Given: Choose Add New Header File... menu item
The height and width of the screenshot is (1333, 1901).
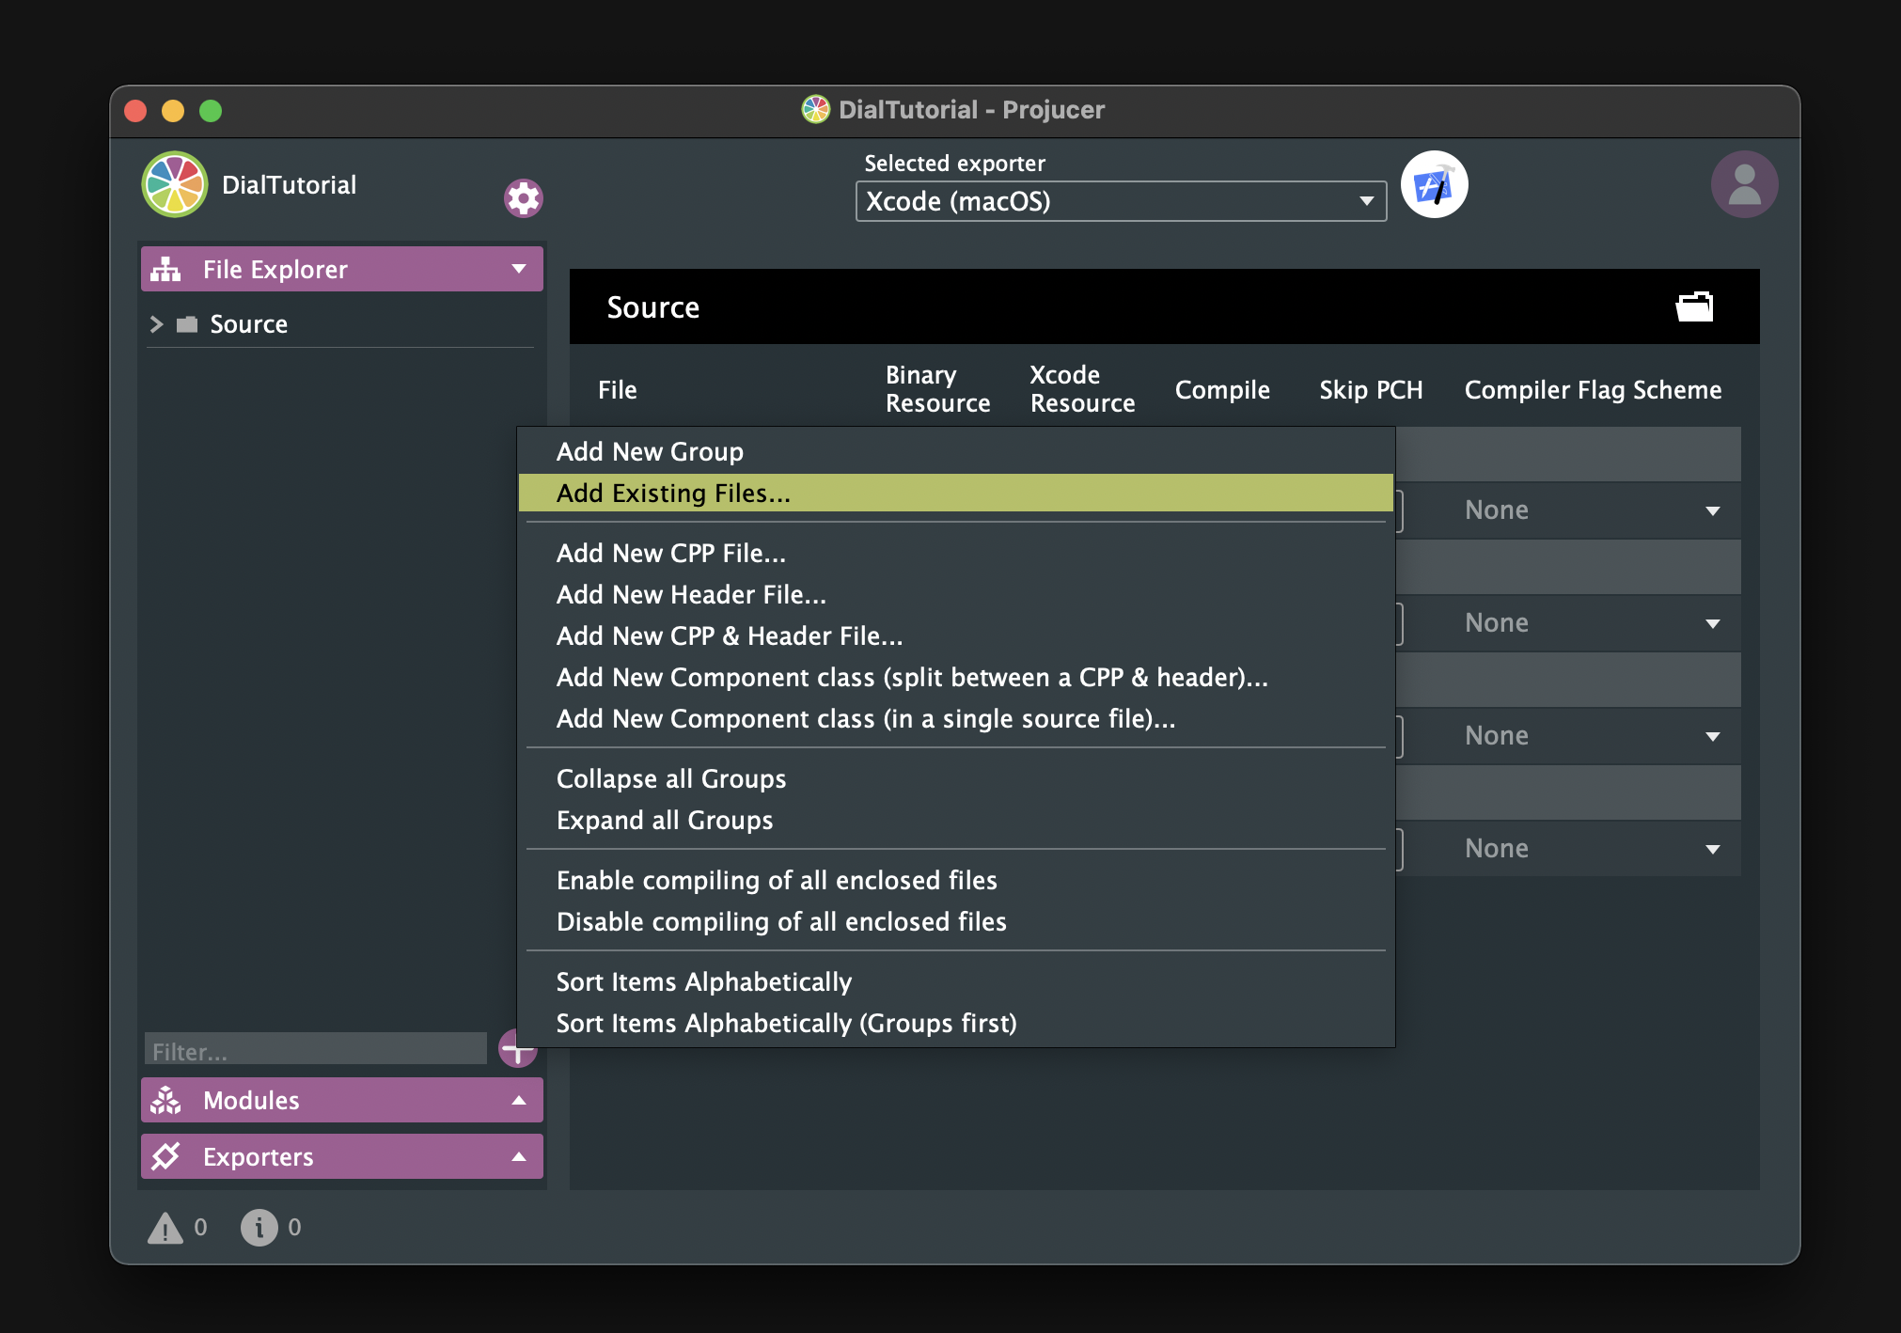Looking at the screenshot, I should click(x=956, y=595).
